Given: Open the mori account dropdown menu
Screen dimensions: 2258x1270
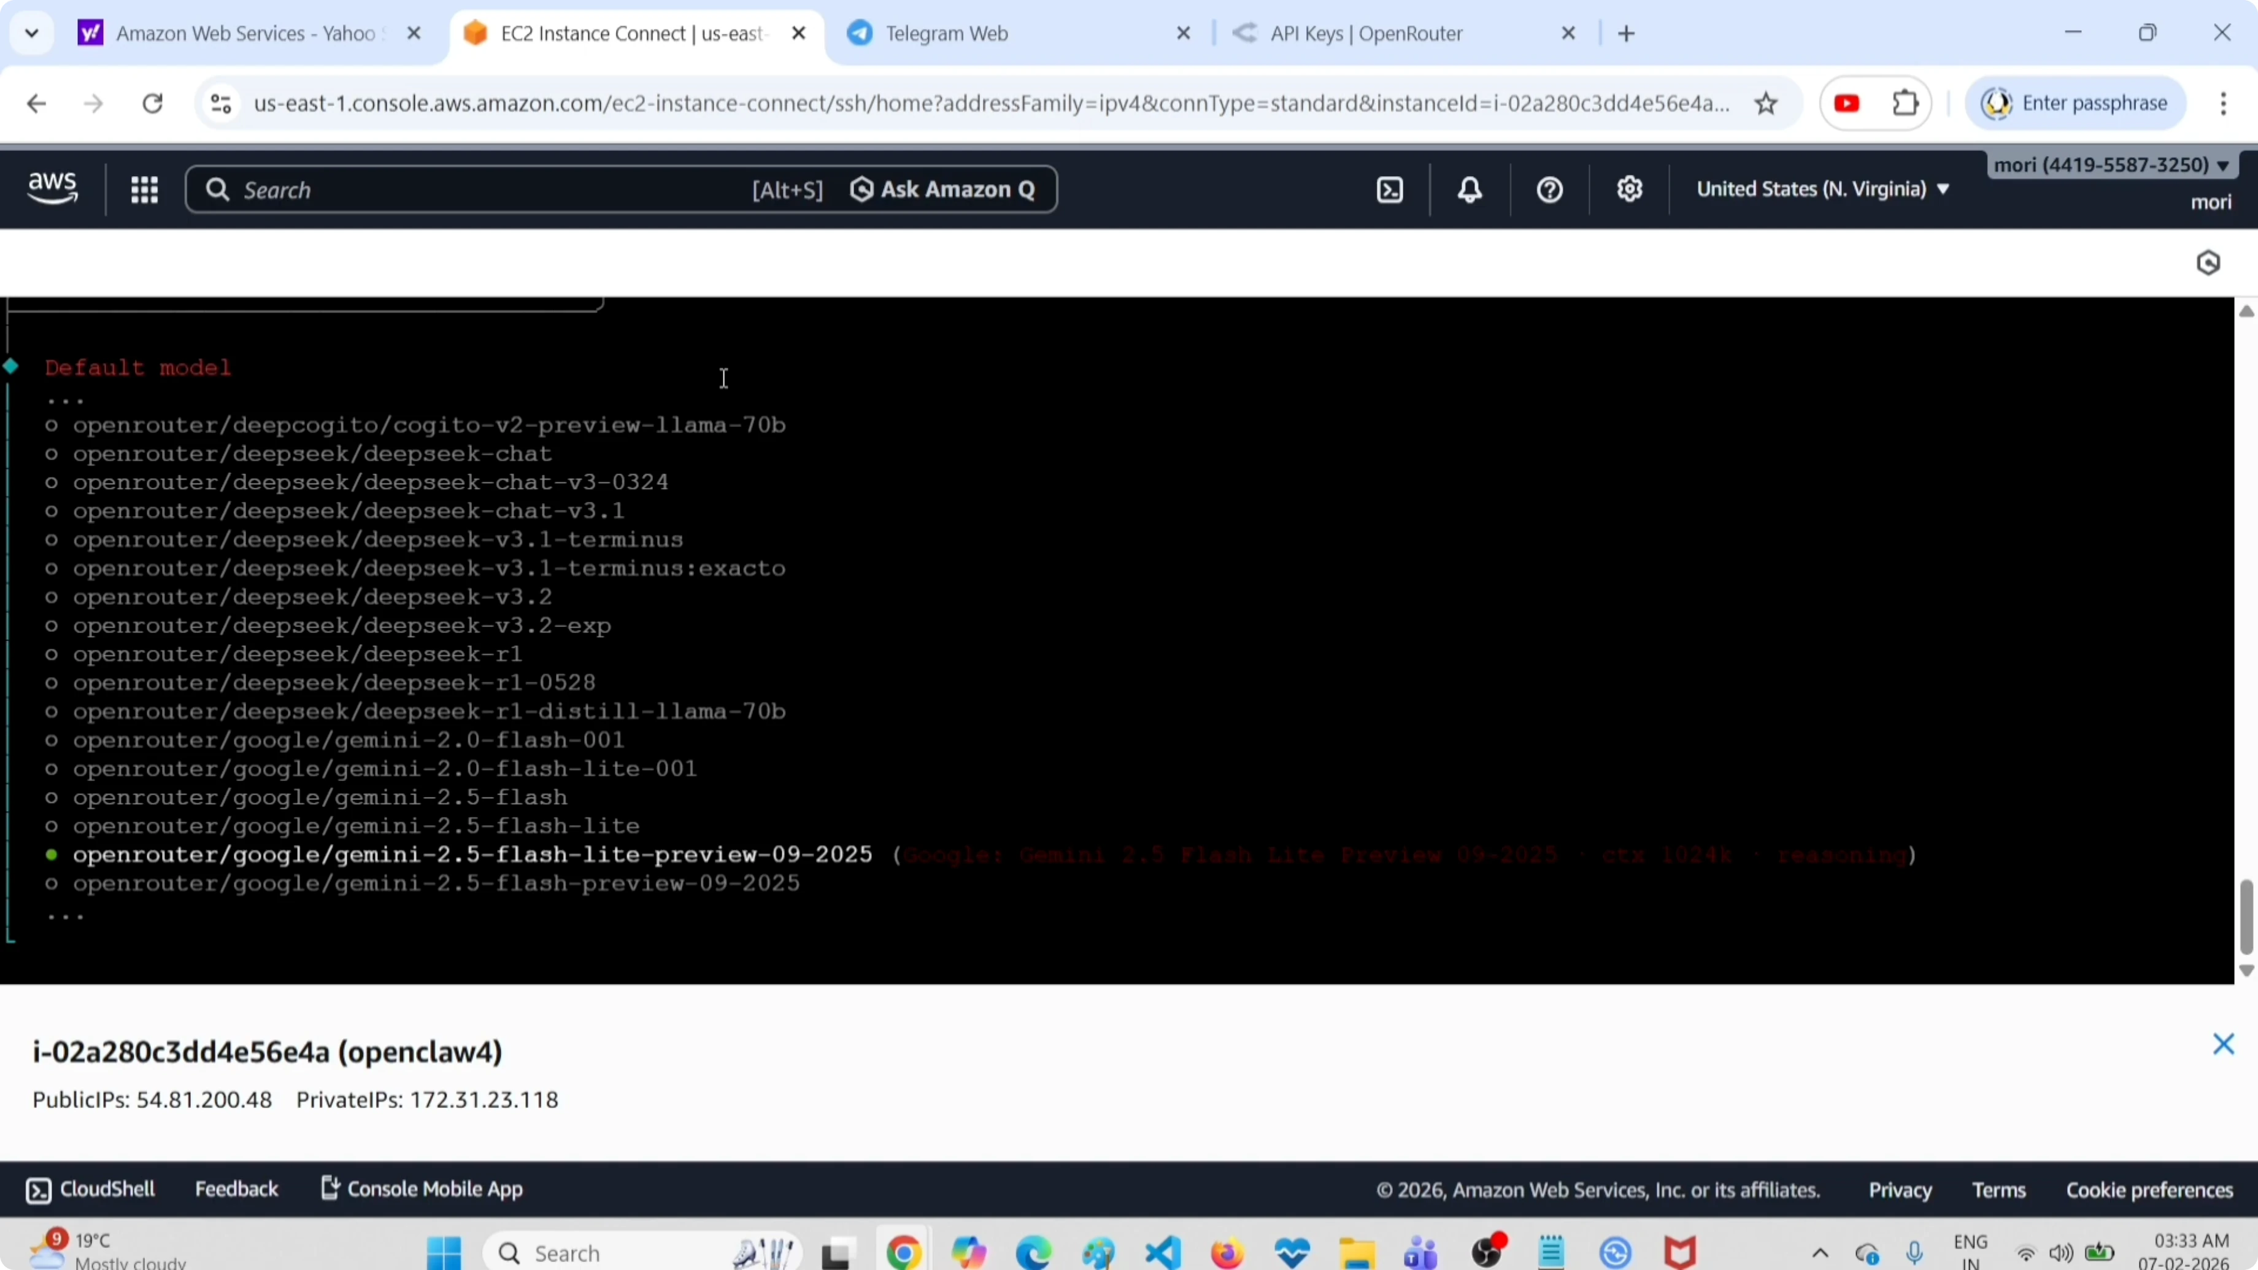Looking at the screenshot, I should pos(2111,166).
